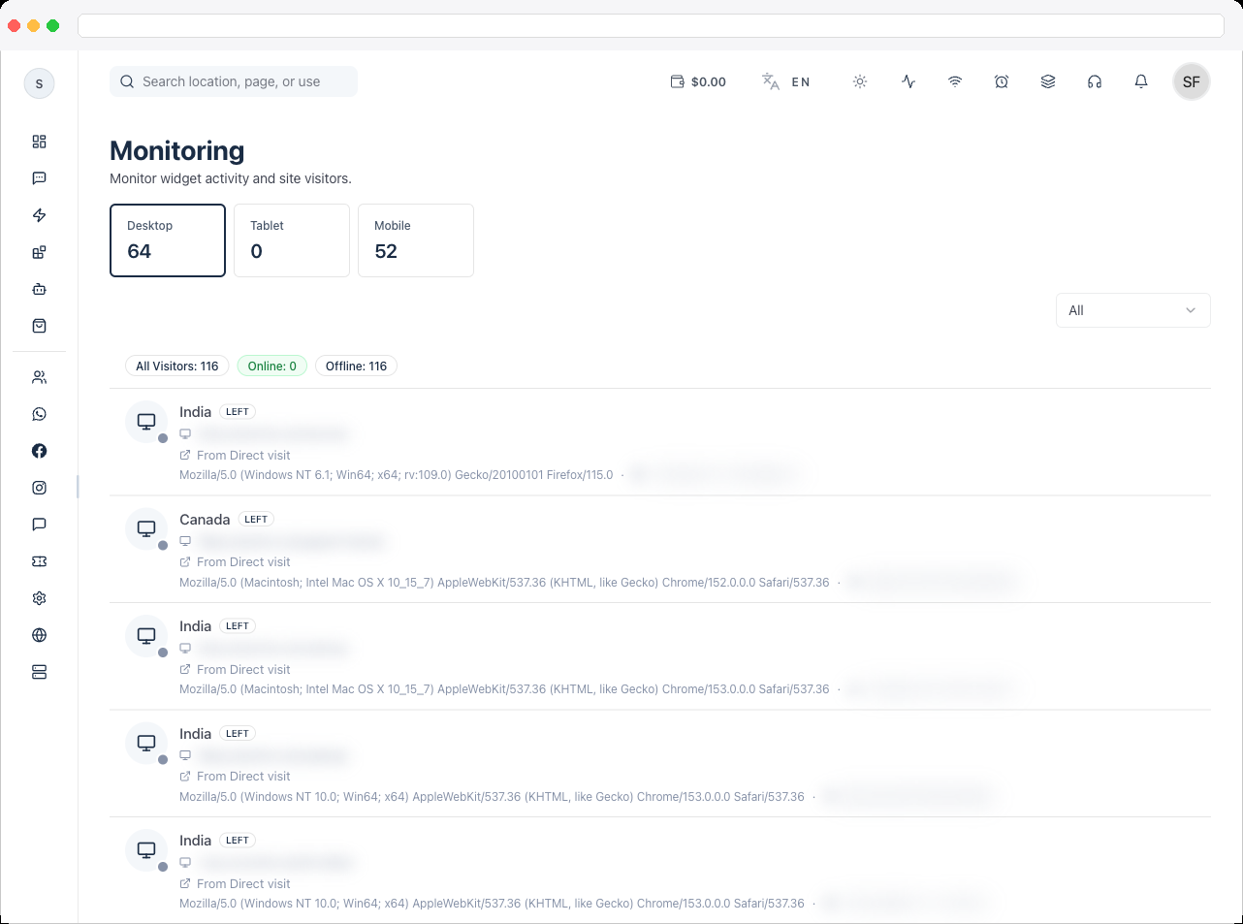Open the users contacts sidebar icon

pos(39,377)
